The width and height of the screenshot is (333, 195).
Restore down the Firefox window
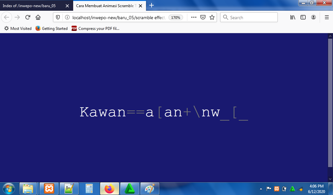tap(312, 3)
